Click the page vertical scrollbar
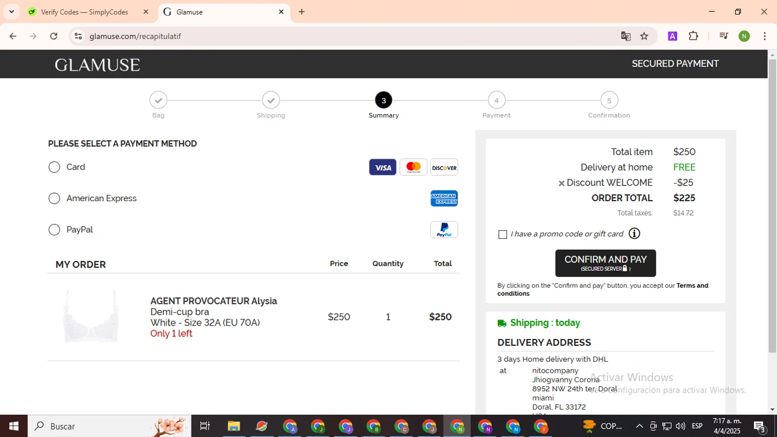The image size is (777, 437). tap(772, 205)
